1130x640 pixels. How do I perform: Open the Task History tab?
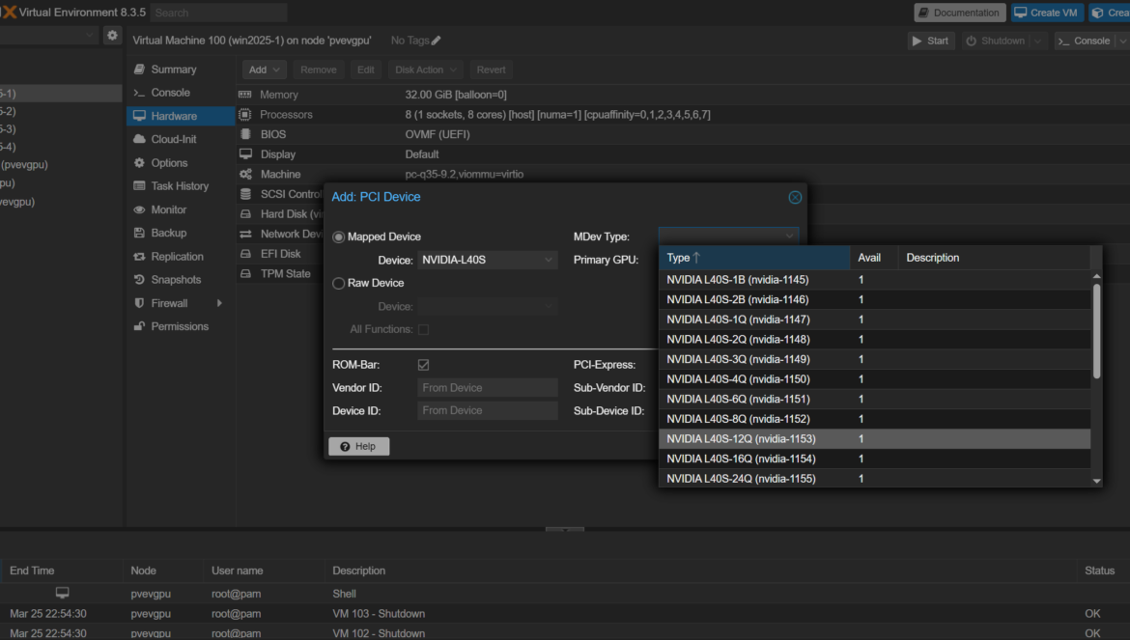pos(181,185)
